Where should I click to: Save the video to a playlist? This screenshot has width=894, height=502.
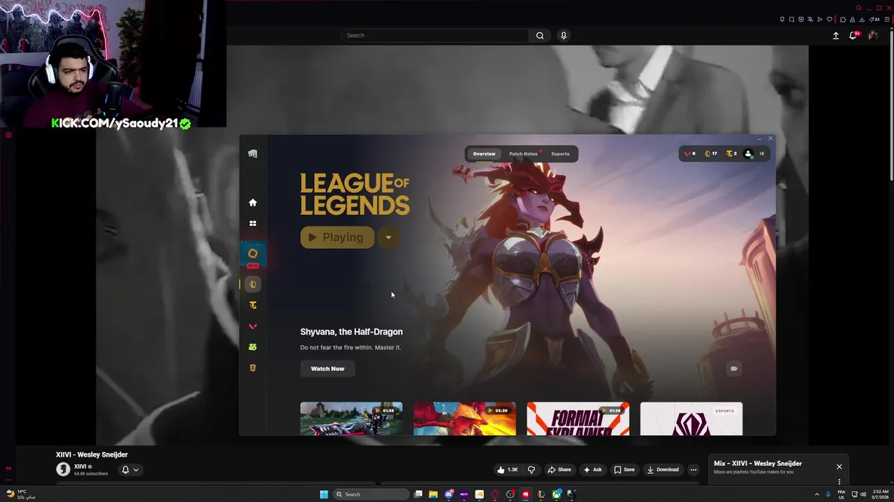tap(624, 470)
